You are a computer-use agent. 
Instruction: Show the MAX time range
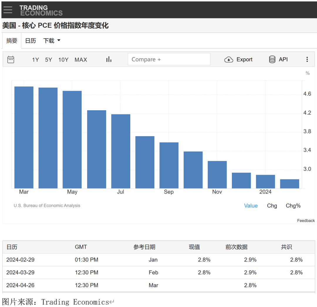(81, 60)
